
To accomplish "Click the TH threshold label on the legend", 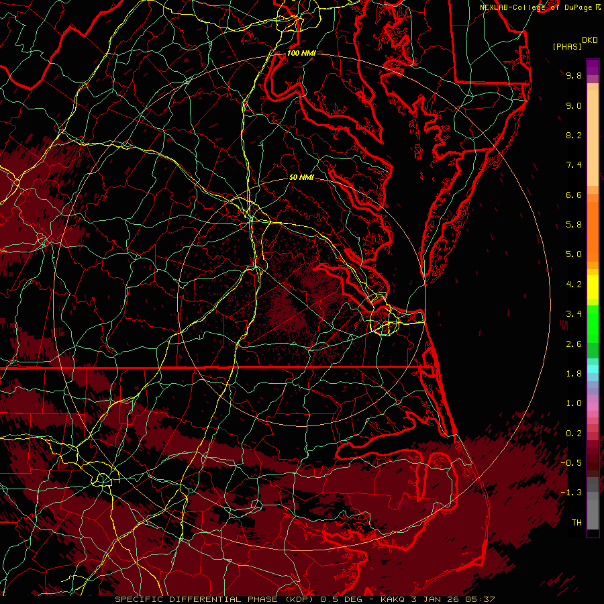I will 576,523.
